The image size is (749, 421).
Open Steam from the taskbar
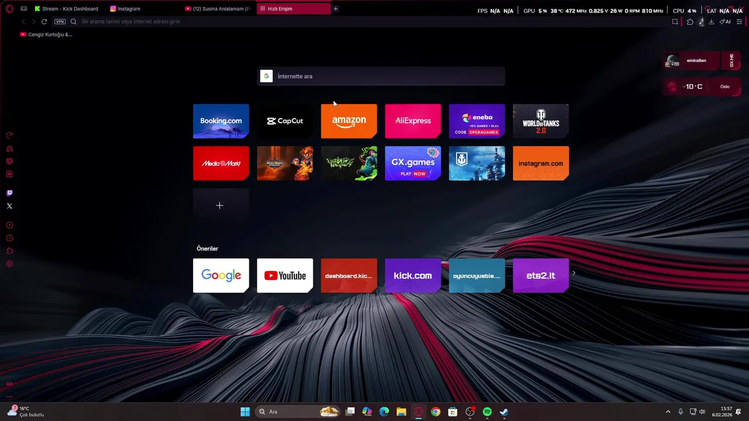[x=504, y=412]
